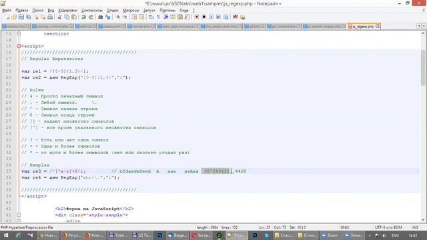
Task: Open the Плагины menu
Action: tap(167, 11)
